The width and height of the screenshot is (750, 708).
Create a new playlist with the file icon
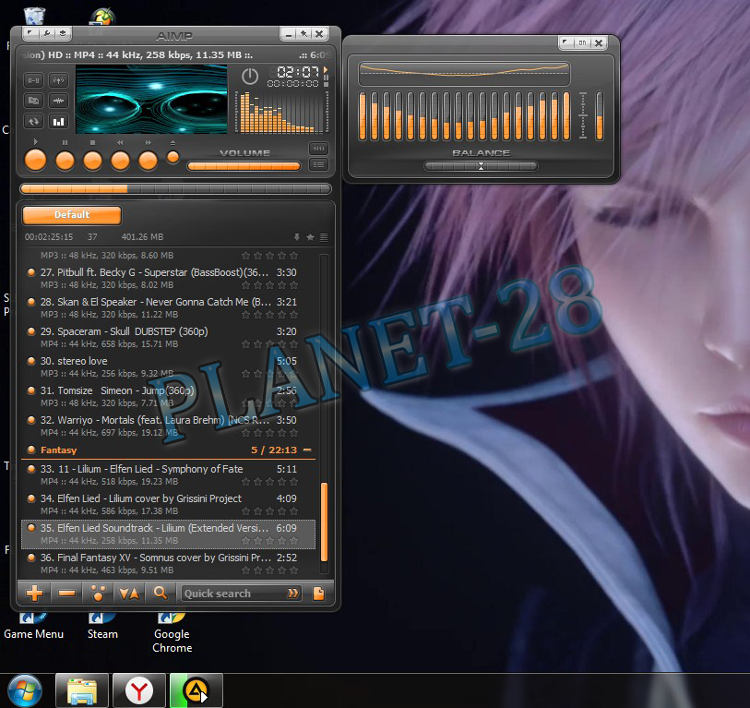point(320,593)
